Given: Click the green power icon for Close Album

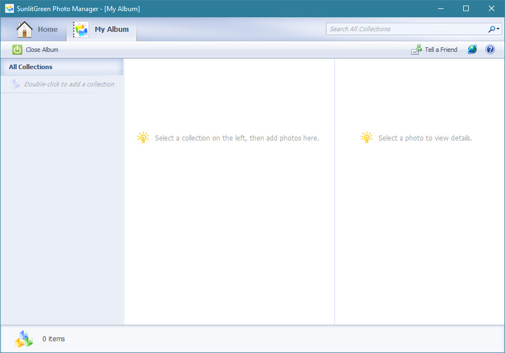Looking at the screenshot, I should point(17,50).
